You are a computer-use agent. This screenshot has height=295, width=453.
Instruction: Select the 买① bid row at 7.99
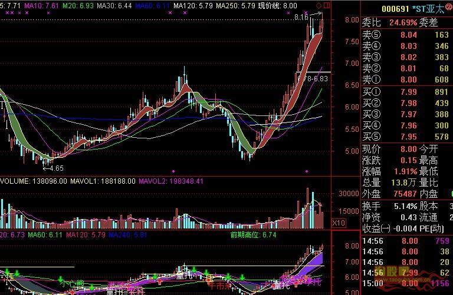(406, 92)
